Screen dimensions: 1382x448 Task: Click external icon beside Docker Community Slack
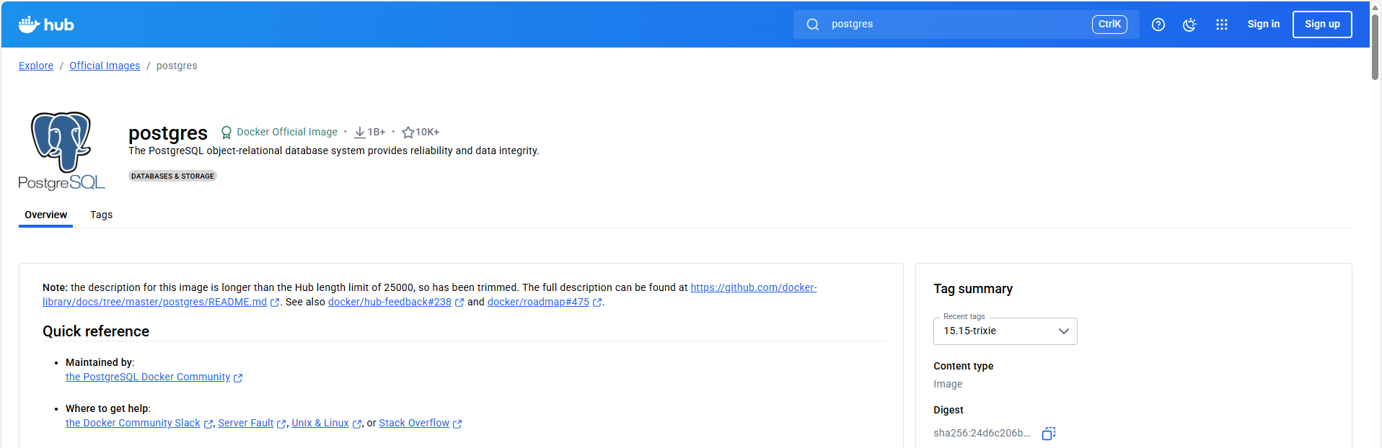click(x=208, y=424)
